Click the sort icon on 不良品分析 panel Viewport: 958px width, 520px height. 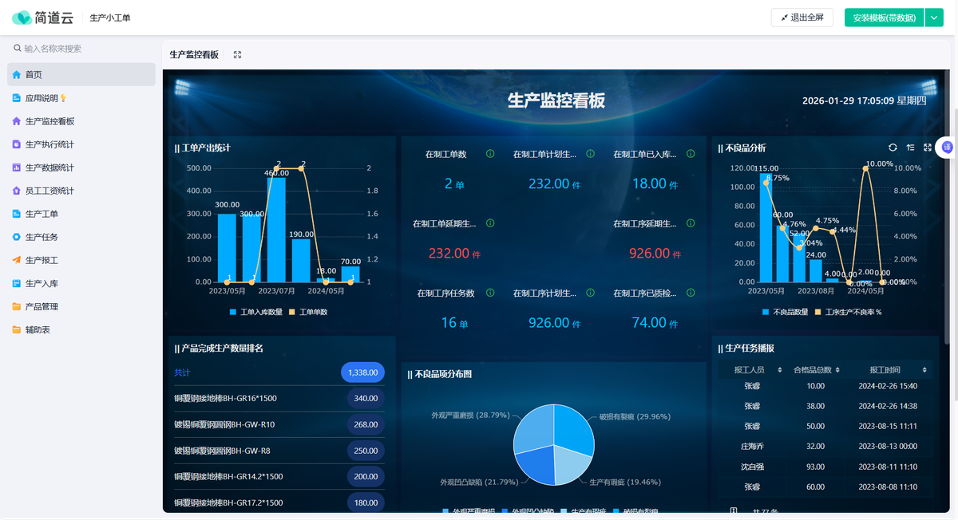click(910, 148)
